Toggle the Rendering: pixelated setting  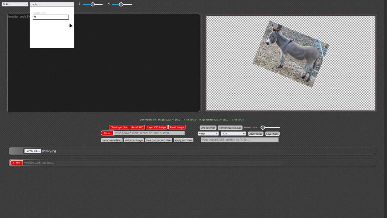point(230,127)
